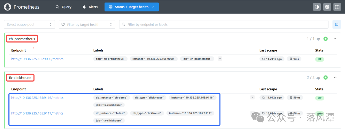Click the instance="10.136.225.165:9117" label
Viewport: 345px width, 131px height.
click(190, 113)
